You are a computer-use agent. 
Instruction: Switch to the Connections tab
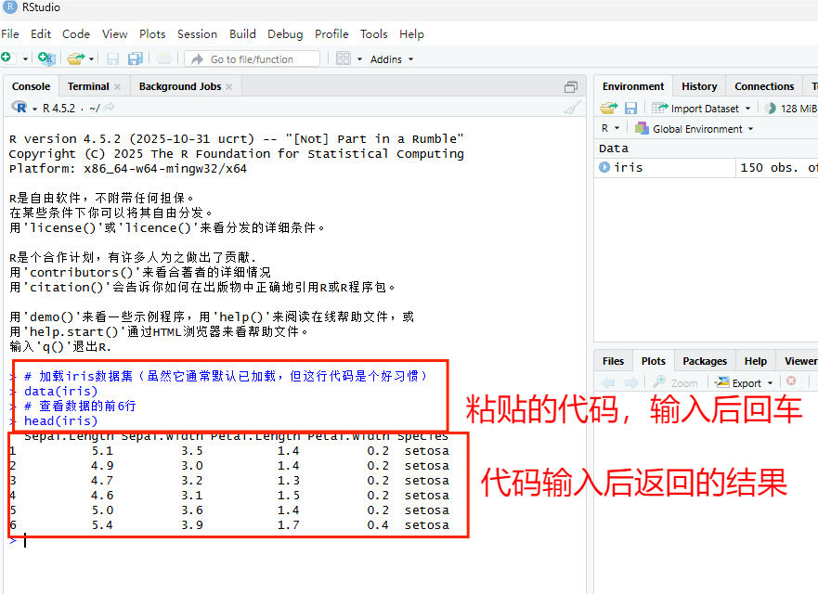764,86
